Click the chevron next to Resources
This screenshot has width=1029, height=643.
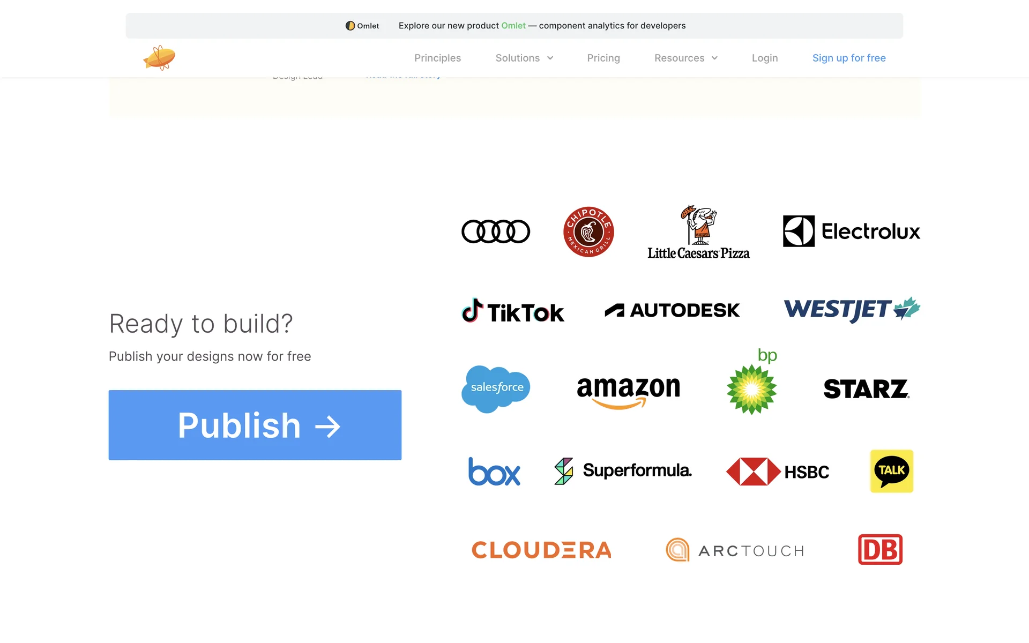tap(714, 58)
